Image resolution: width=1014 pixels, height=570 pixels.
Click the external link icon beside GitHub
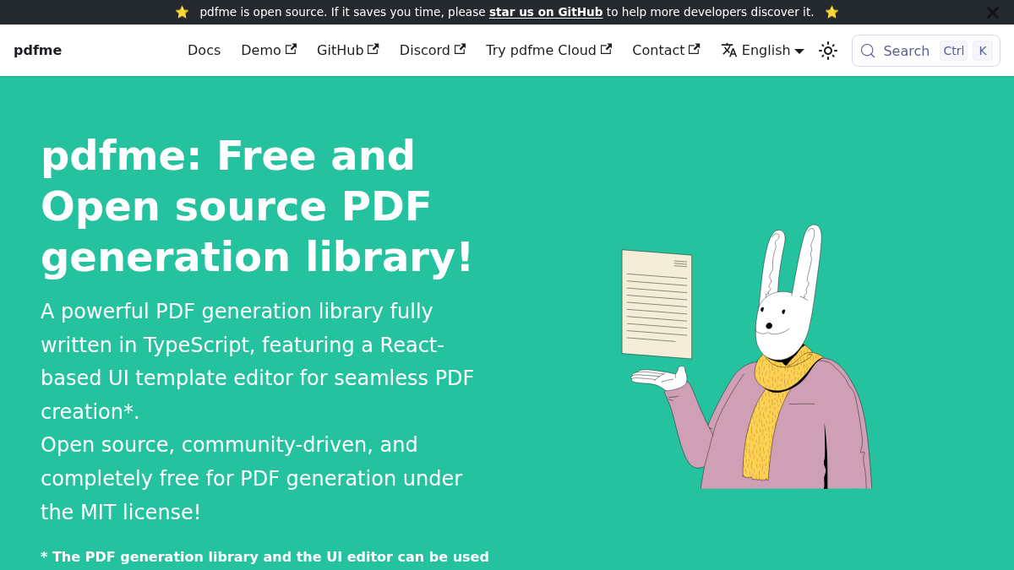pyautogui.click(x=373, y=49)
